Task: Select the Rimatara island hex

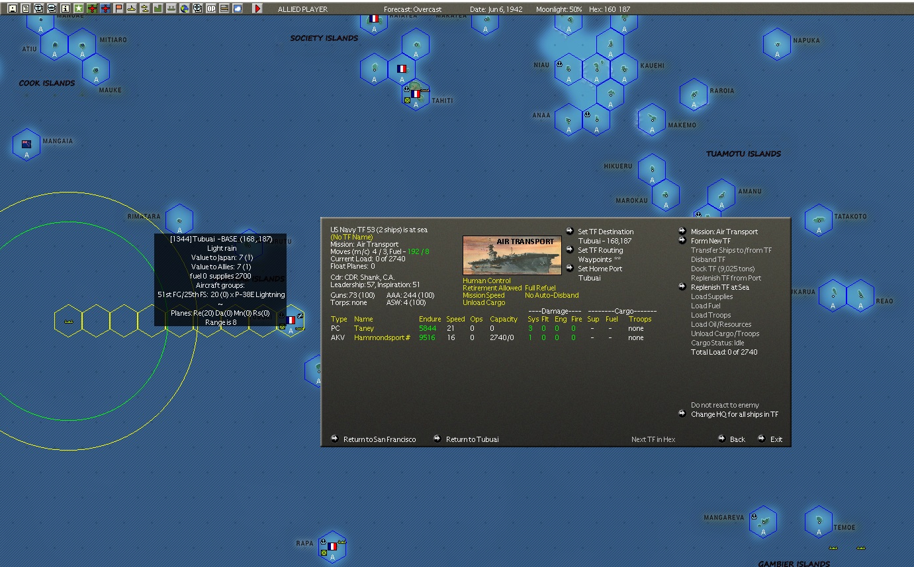Action: (x=179, y=220)
